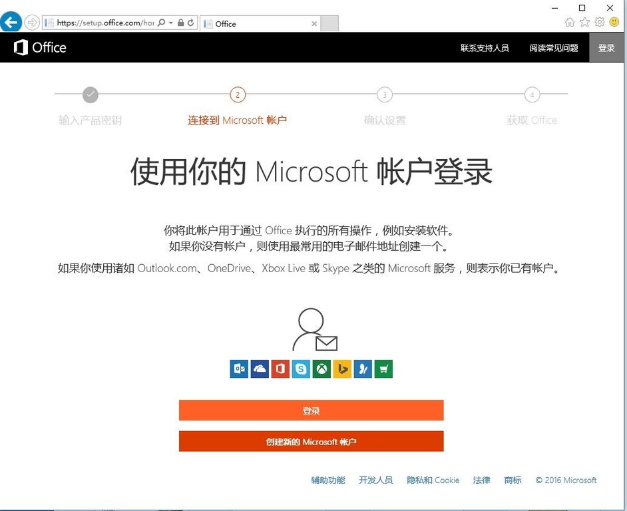The width and height of the screenshot is (627, 511).
Task: Click the 获取 Office step label
Action: [x=532, y=120]
